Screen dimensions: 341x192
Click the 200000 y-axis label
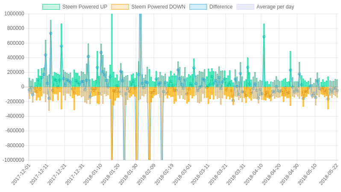(15, 72)
